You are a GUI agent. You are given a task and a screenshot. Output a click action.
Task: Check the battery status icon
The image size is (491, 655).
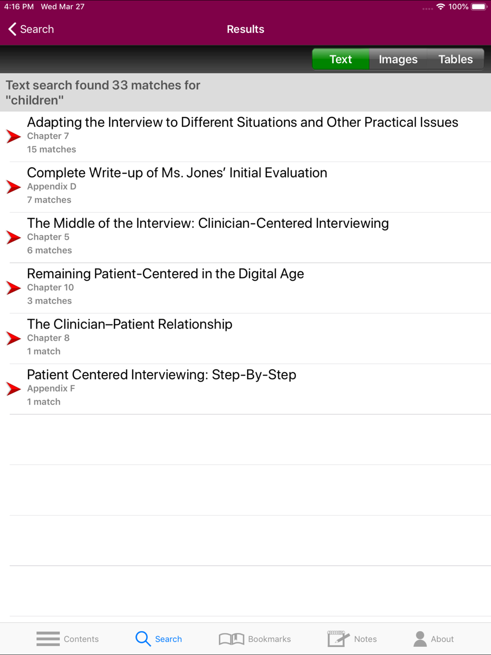pos(479,7)
